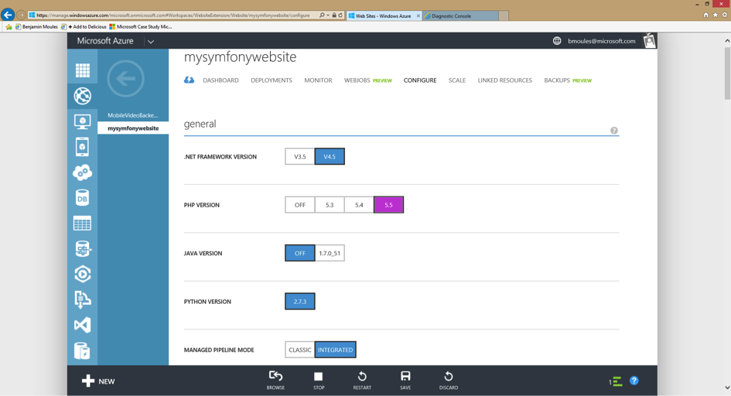731x396 pixels.
Task: Open Microsoft Case Study bookmark
Action: point(140,26)
